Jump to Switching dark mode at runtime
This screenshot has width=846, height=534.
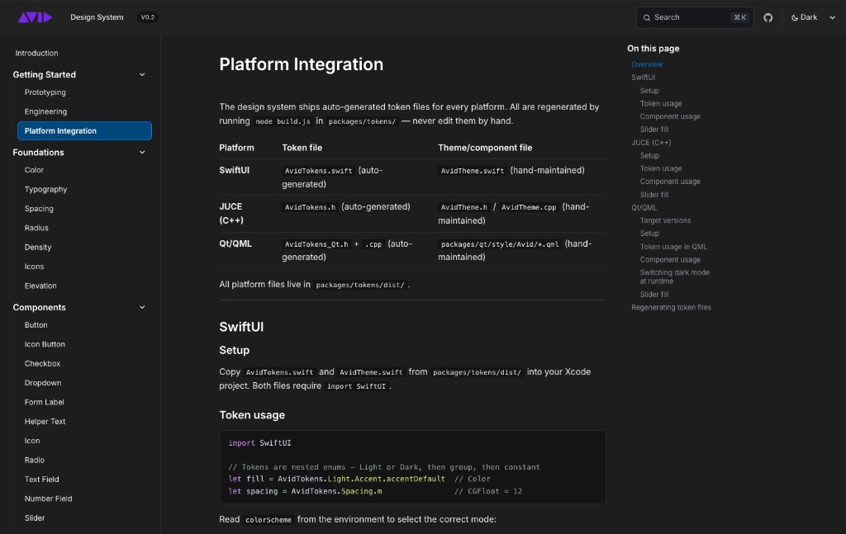[674, 277]
